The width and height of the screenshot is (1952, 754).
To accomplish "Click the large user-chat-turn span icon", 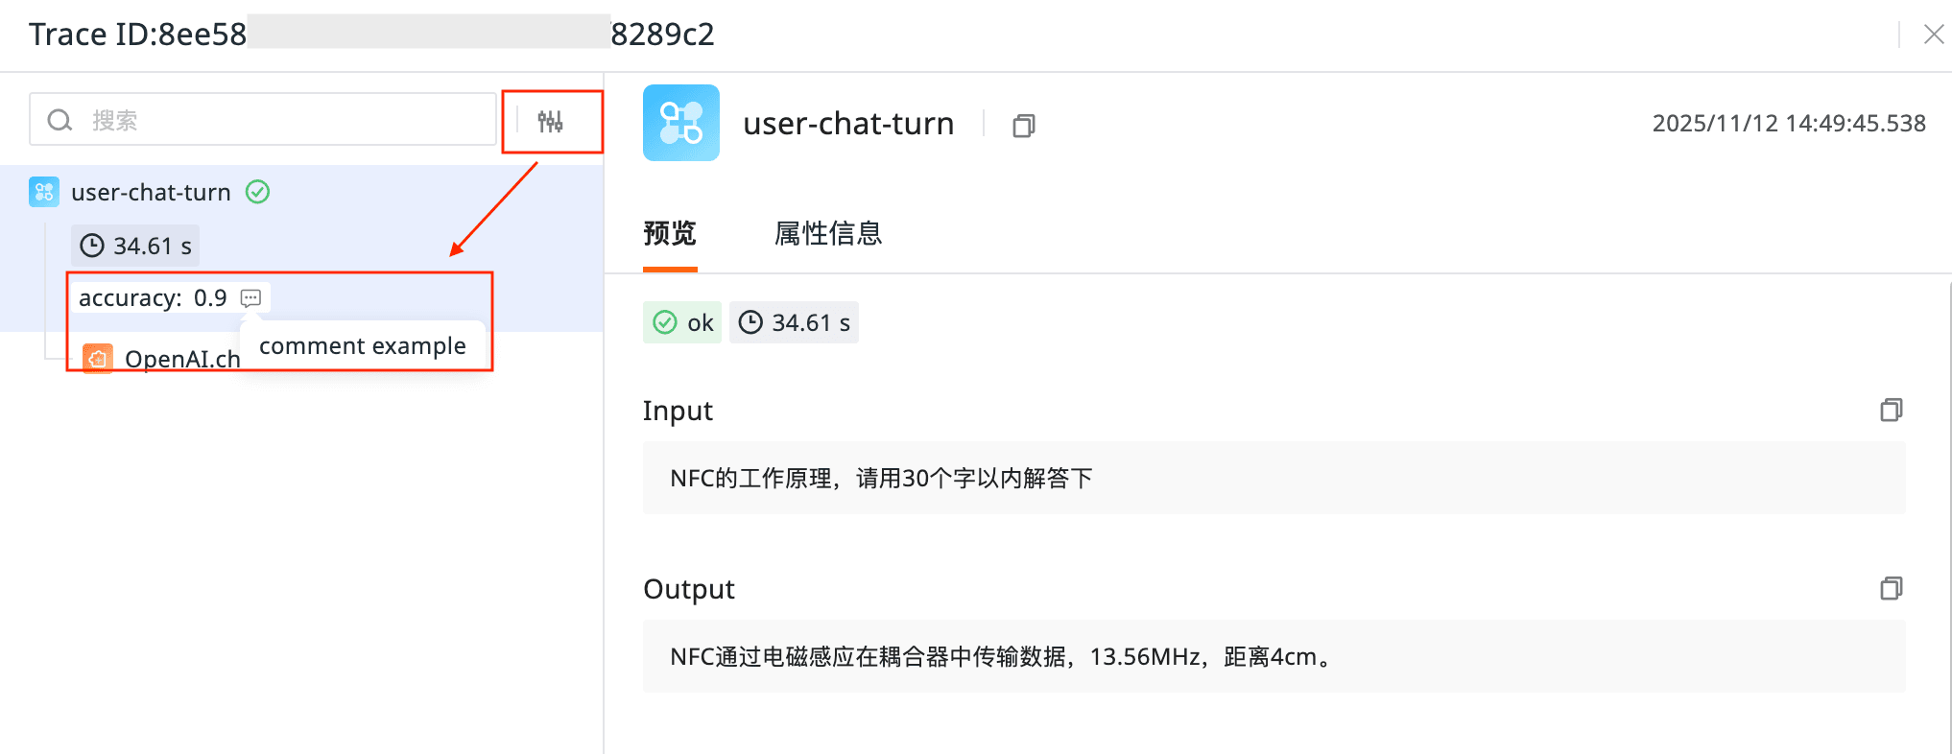I will coord(680,123).
